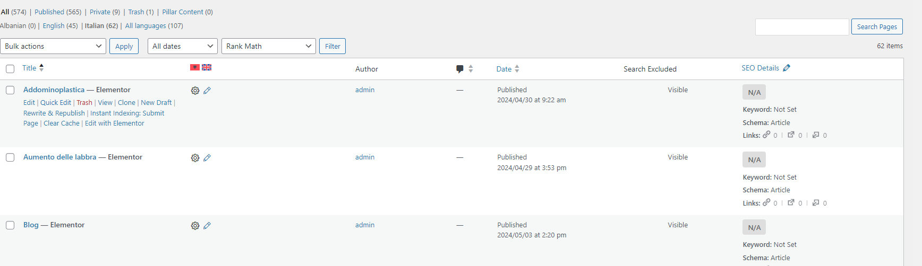The height and width of the screenshot is (266, 922).
Task: Show English language pages
Action: (x=53, y=25)
